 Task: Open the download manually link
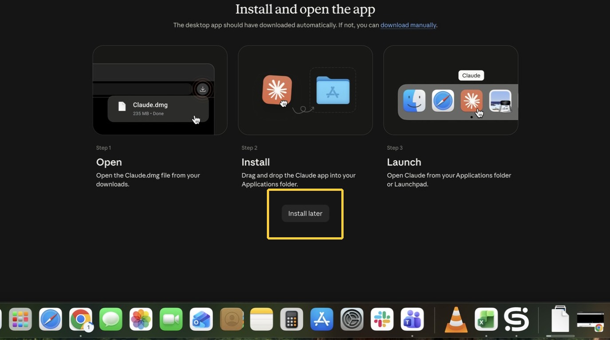408,25
